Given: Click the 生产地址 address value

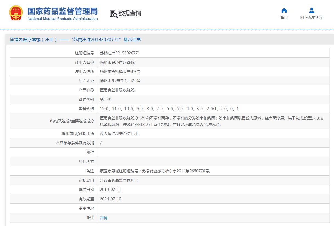Looking at the screenshot, I should (x=120, y=81).
